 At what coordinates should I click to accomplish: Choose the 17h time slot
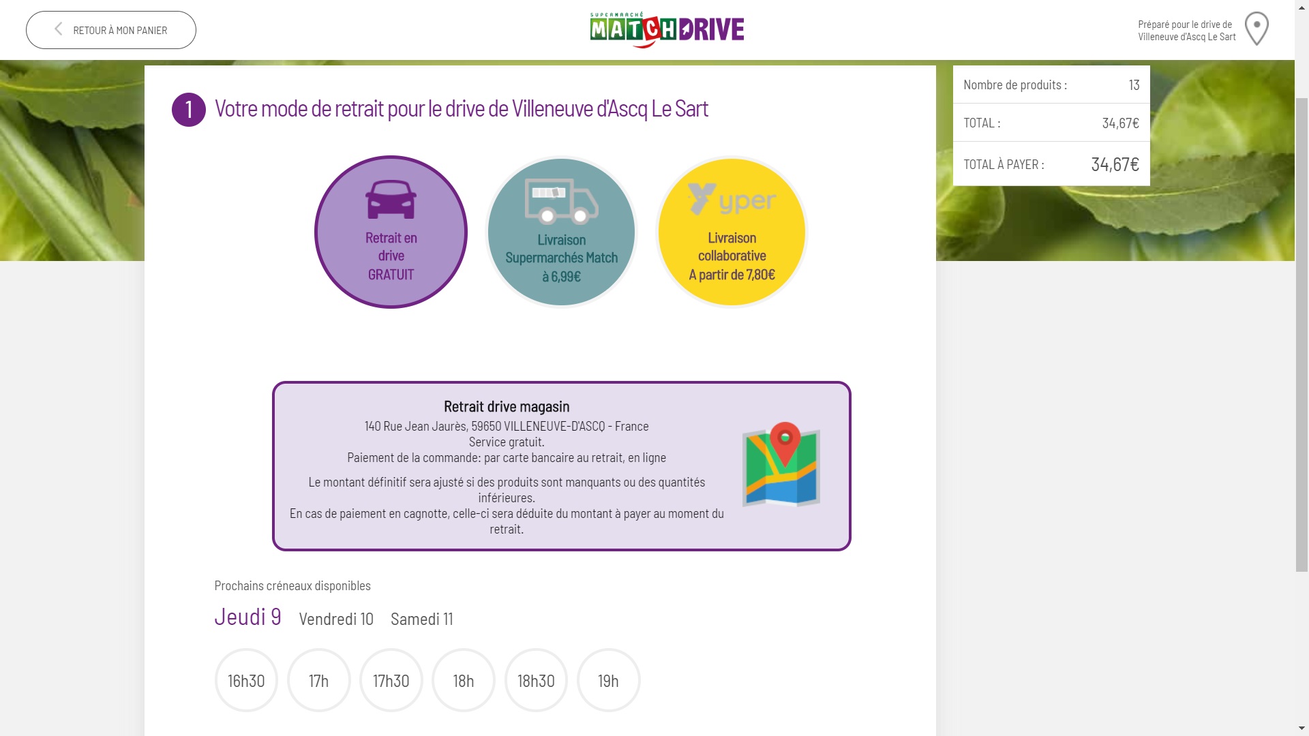[x=318, y=680]
